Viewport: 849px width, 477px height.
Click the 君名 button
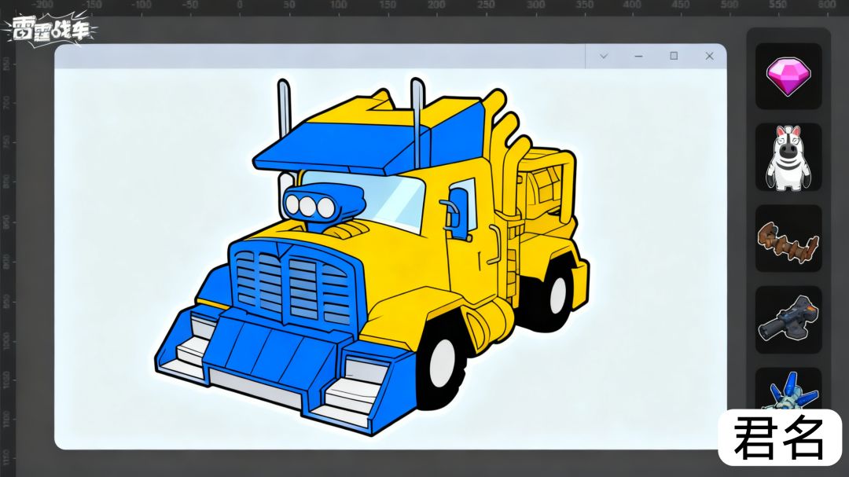(780, 437)
